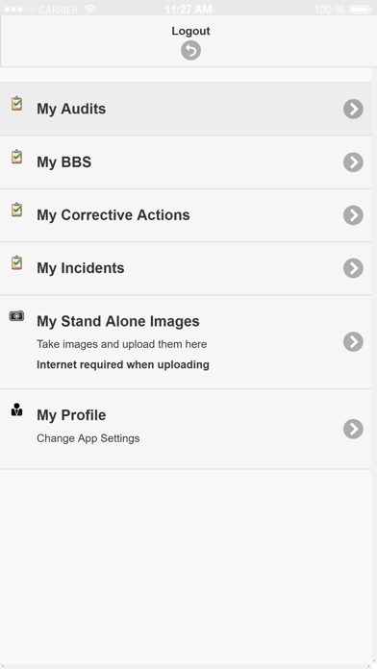Click the Change App Settings subtitle
377x669 pixels.
click(88, 438)
